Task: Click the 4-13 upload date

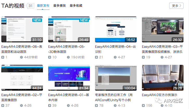Action: pos(122,106)
